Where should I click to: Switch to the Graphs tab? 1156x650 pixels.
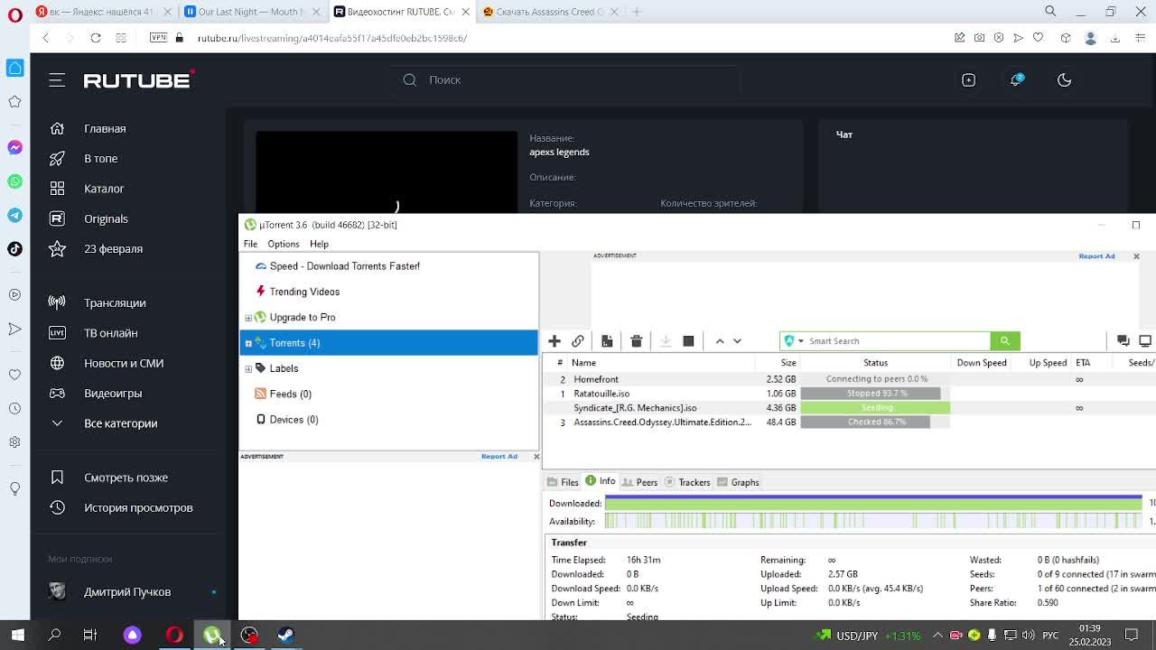tap(738, 482)
